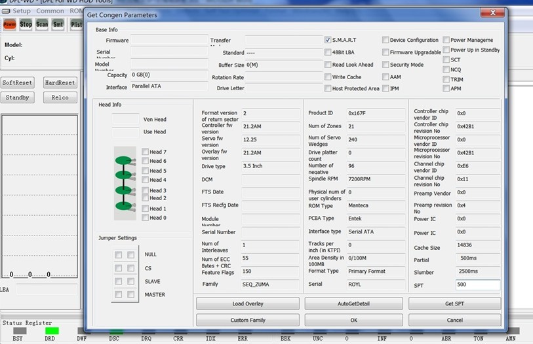
Task: Enable the 48Bit LBA checkbox
Action: [x=328, y=52]
